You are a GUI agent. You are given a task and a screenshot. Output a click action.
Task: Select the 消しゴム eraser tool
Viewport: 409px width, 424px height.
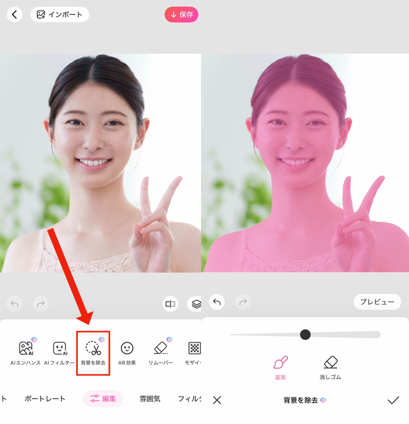(331, 368)
